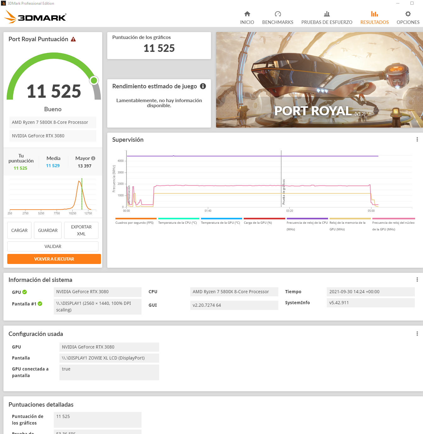Click the CPU value in Información del sistema

pyautogui.click(x=234, y=292)
